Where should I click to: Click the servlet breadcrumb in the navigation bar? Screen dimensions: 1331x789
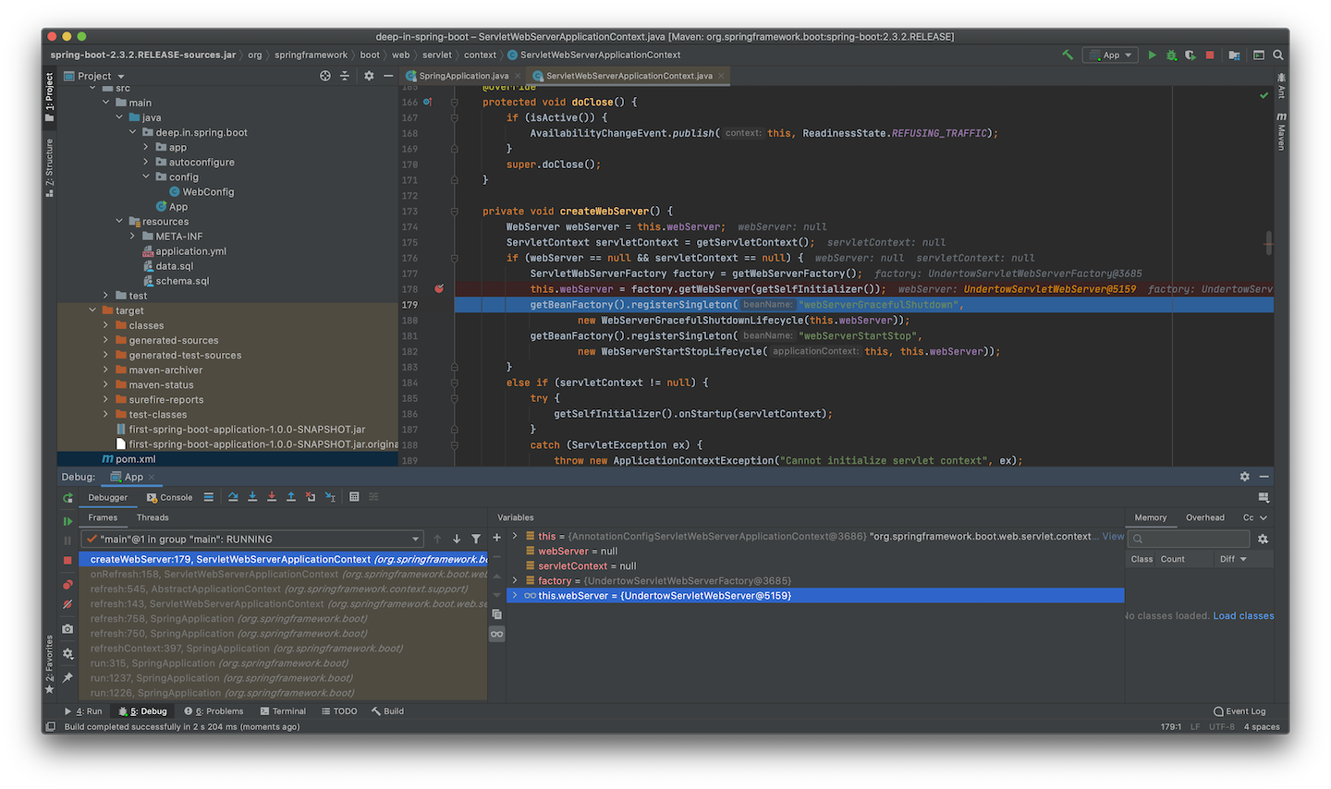coord(437,55)
